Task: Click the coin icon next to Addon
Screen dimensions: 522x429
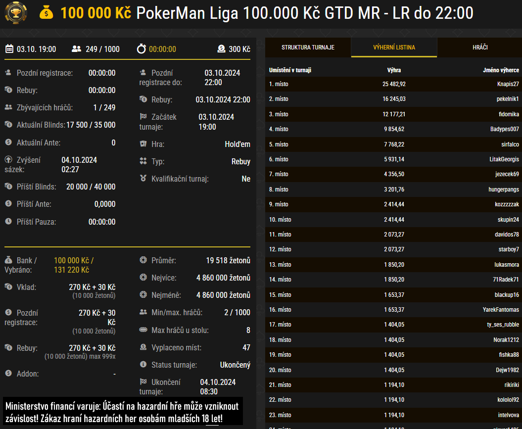Action: 8,373
